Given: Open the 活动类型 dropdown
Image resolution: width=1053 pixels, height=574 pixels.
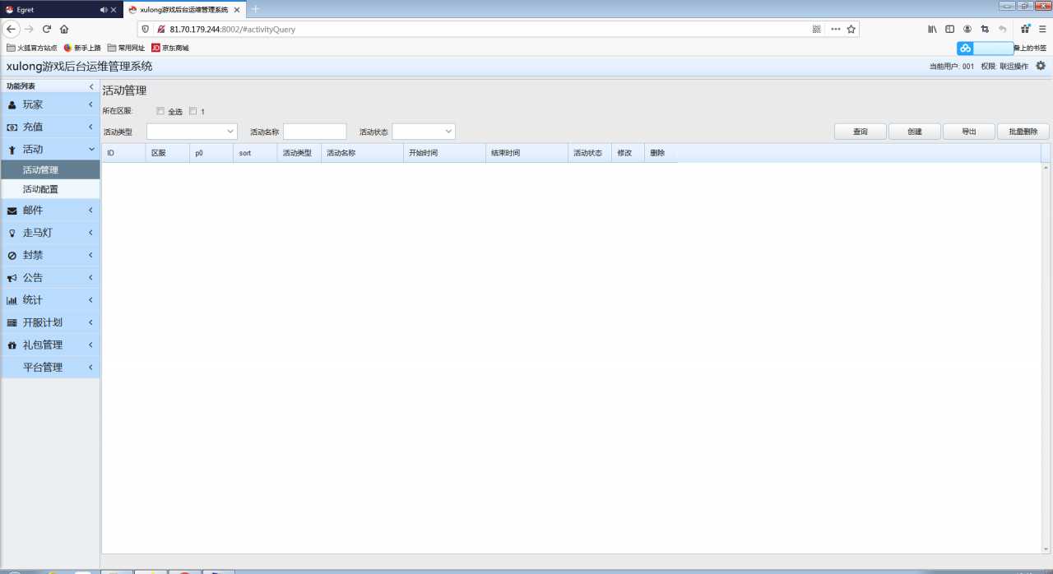Looking at the screenshot, I should point(192,132).
